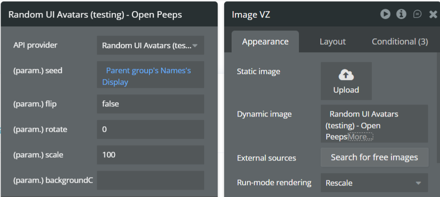Click the scale parameter field showing 100
This screenshot has height=197, width=440.
point(150,155)
